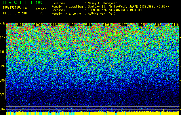
Task: Click antenna text A504HB(yagi 4el)
Action: (x=102, y=14)
